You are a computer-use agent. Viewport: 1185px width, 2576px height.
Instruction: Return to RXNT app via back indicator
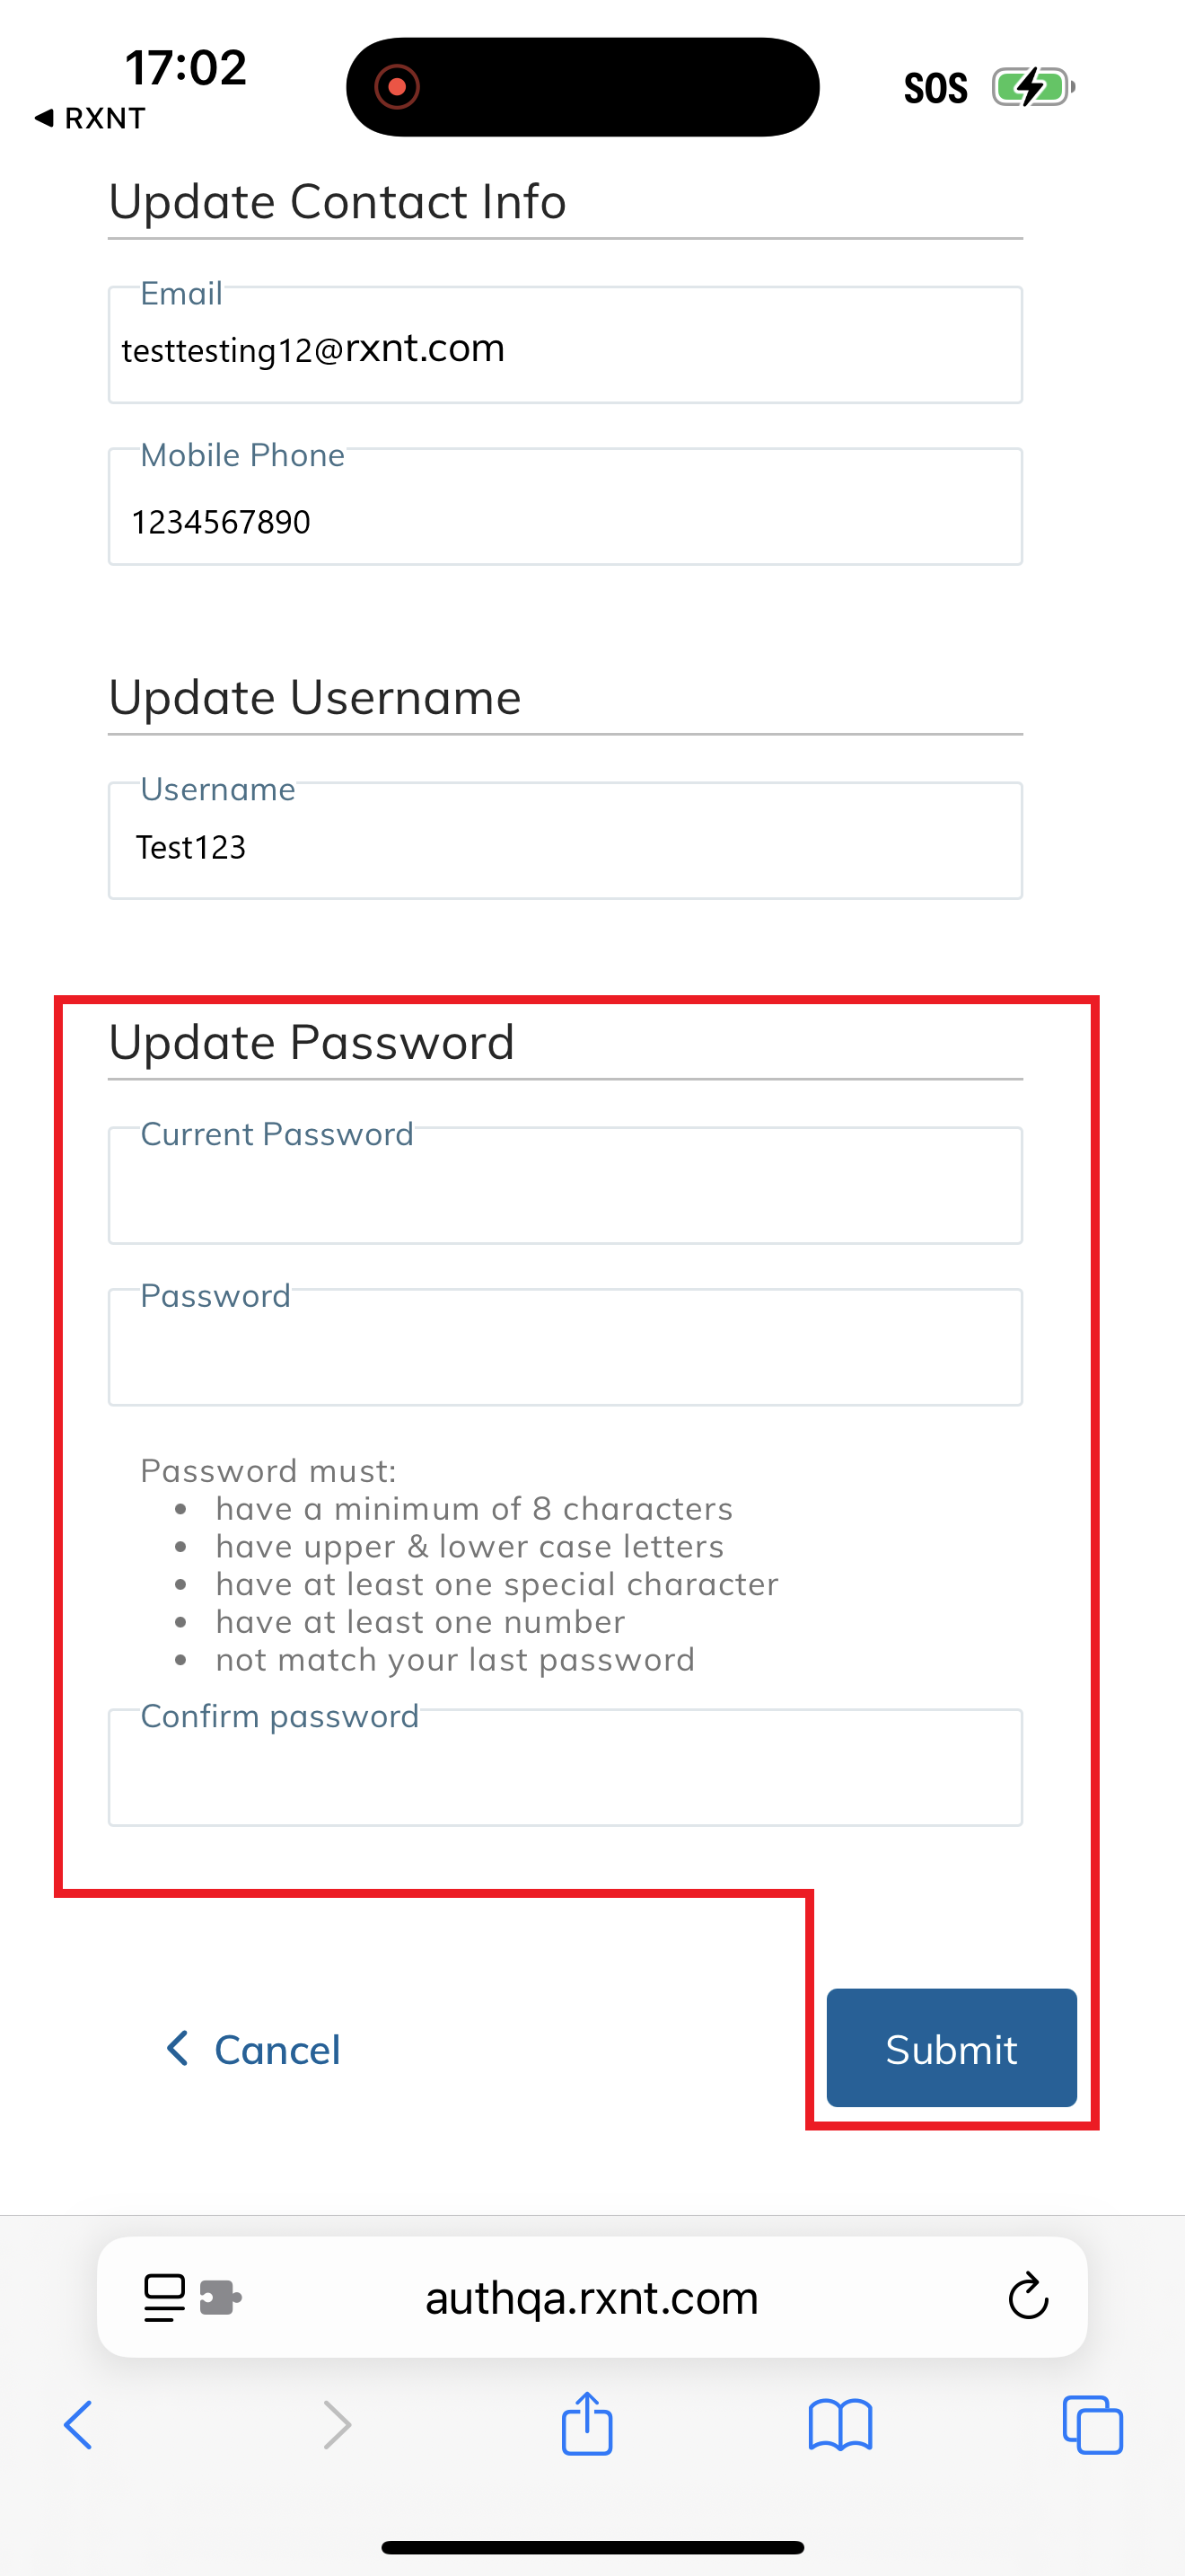[x=90, y=118]
